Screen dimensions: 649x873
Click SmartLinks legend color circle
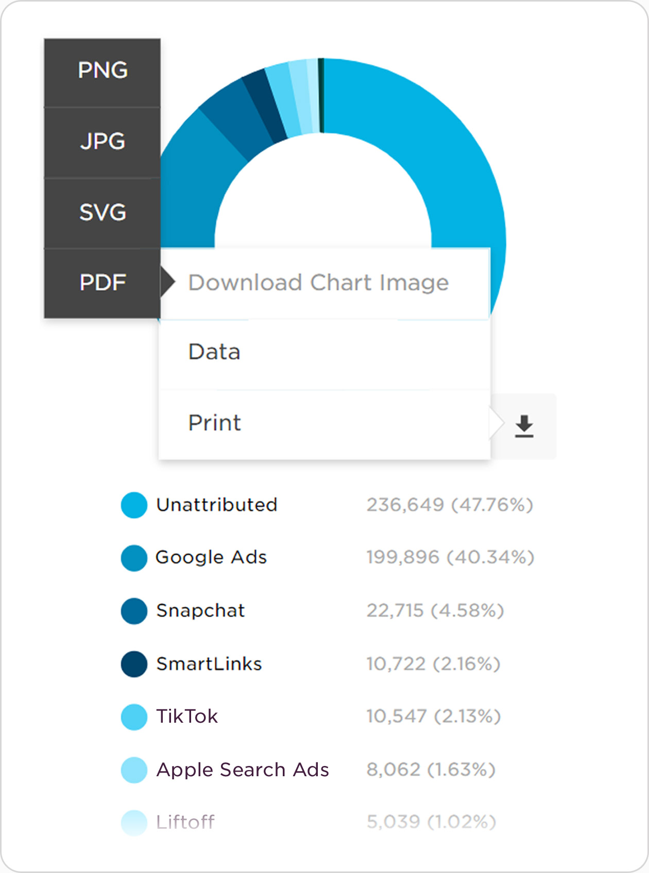pos(134,664)
